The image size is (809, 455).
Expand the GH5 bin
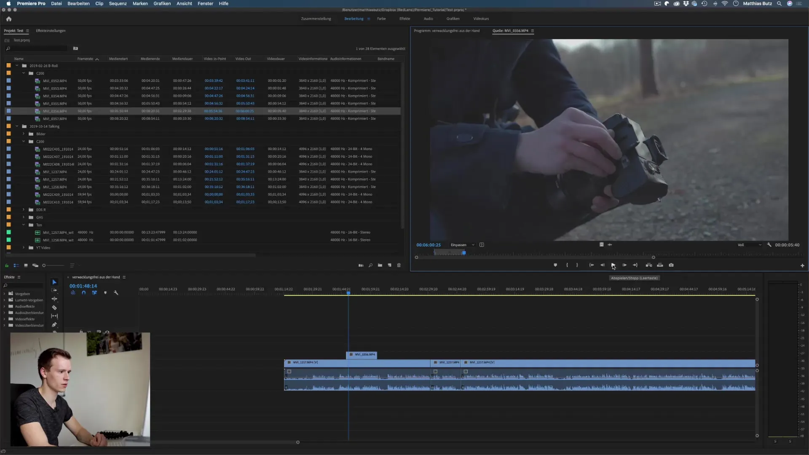[24, 217]
